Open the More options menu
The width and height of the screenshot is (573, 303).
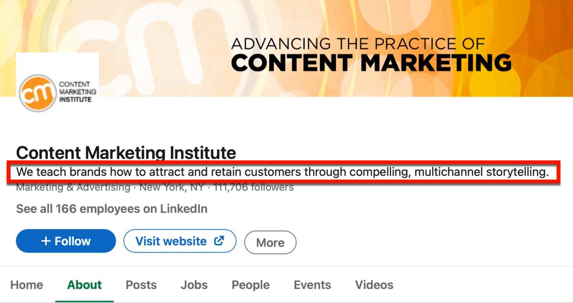[270, 242]
